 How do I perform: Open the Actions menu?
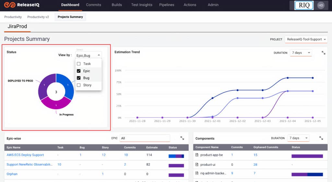[x=190, y=5]
